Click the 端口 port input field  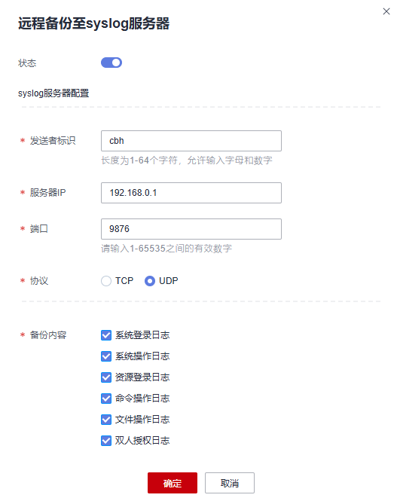tap(191, 229)
